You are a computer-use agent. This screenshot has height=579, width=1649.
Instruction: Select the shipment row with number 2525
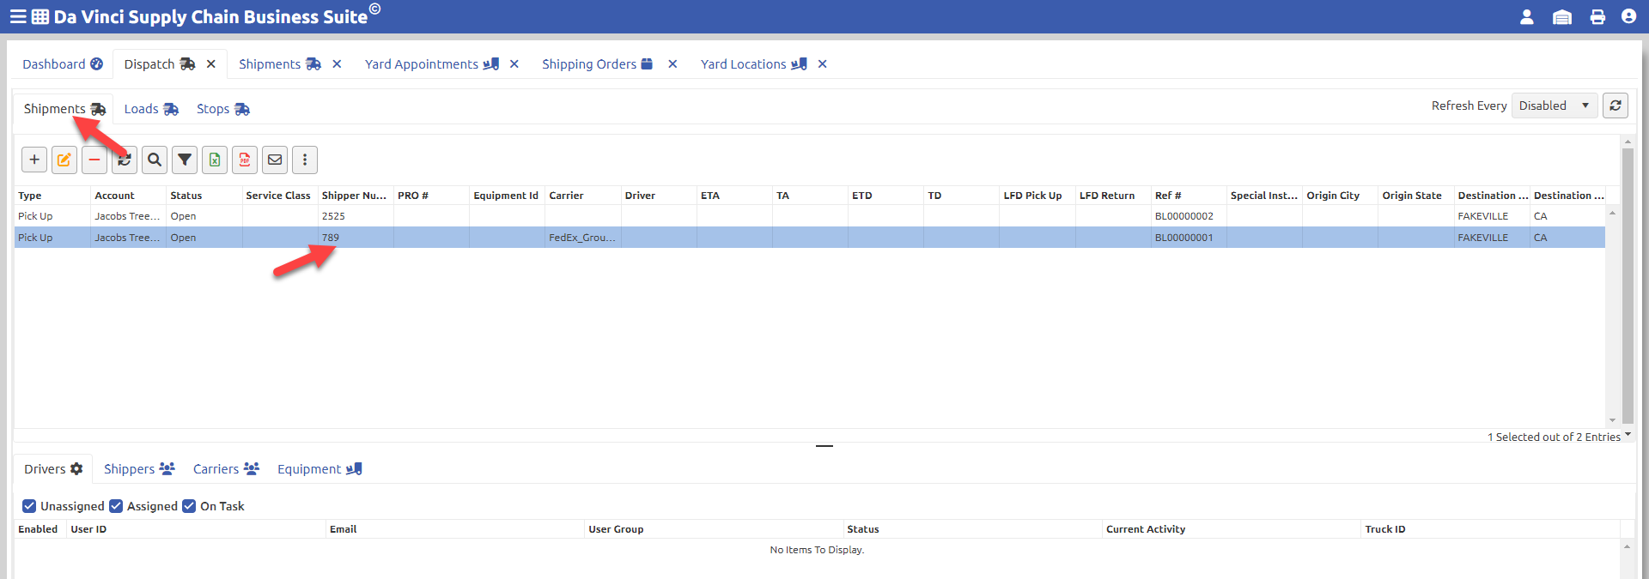809,216
